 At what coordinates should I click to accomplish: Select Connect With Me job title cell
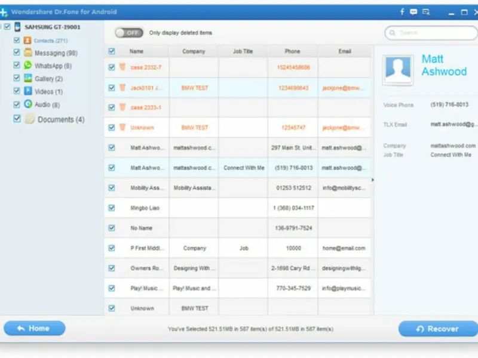click(244, 168)
